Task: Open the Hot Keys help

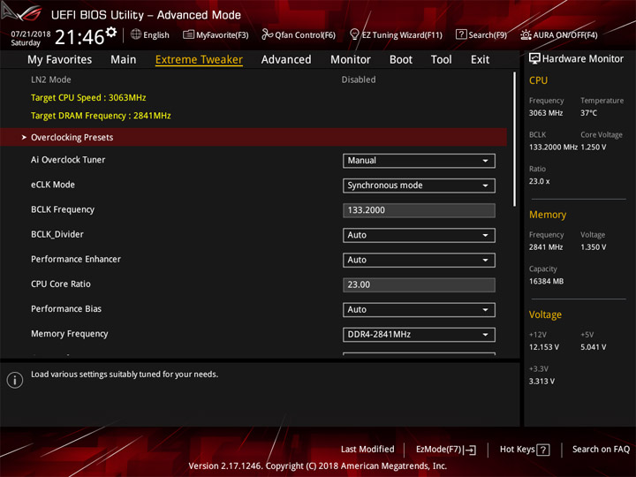Action: (x=525, y=450)
